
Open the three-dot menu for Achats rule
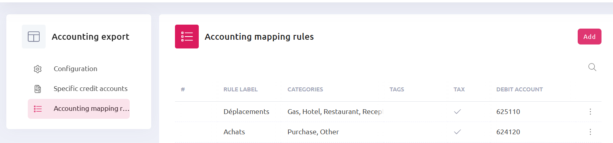590,132
